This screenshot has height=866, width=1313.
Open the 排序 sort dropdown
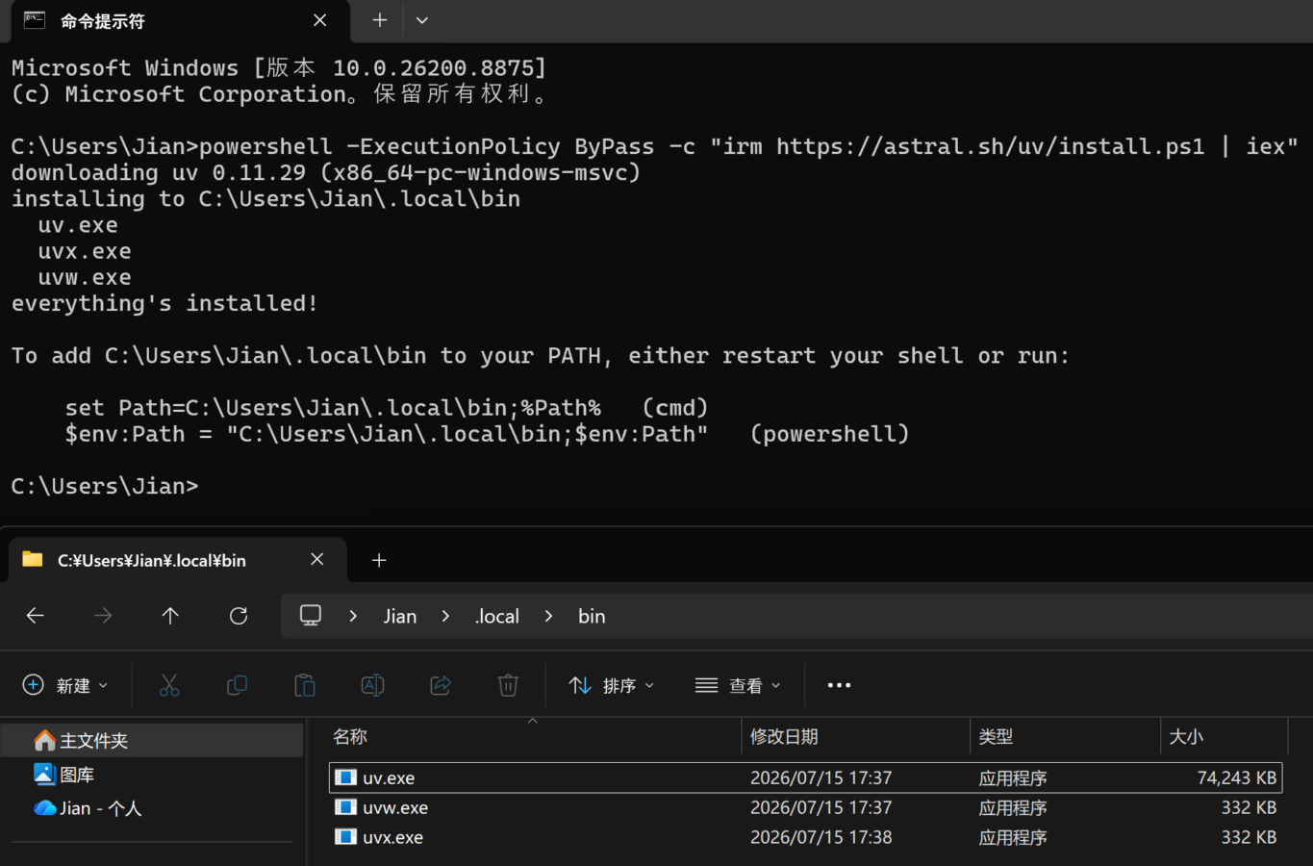click(x=612, y=685)
